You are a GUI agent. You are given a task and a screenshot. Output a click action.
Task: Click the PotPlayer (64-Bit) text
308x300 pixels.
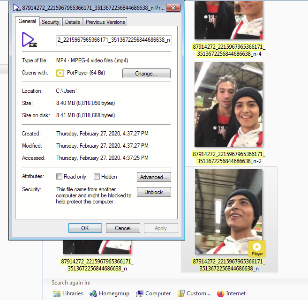point(86,73)
